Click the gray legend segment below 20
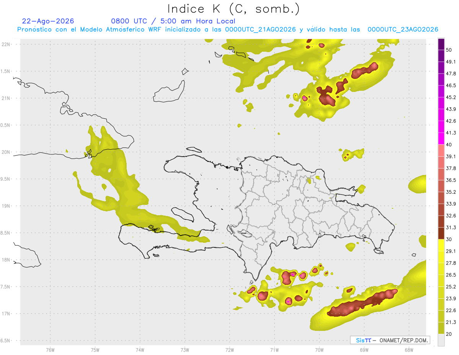 [441, 340]
